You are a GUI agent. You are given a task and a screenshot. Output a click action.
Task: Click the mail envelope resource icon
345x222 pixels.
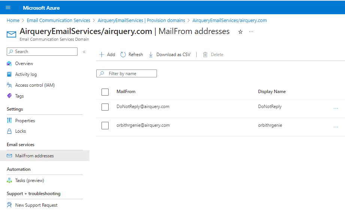click(12, 34)
